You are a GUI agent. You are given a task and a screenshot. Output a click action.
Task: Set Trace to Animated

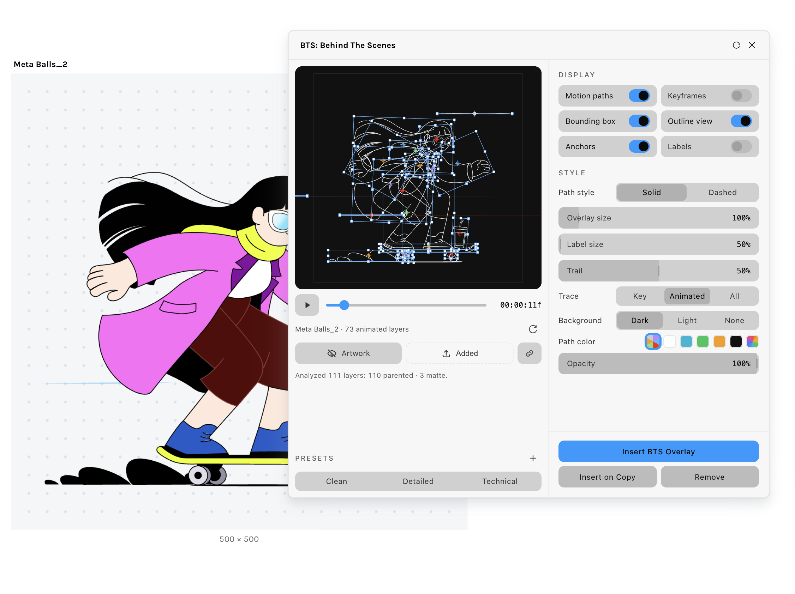[687, 296]
